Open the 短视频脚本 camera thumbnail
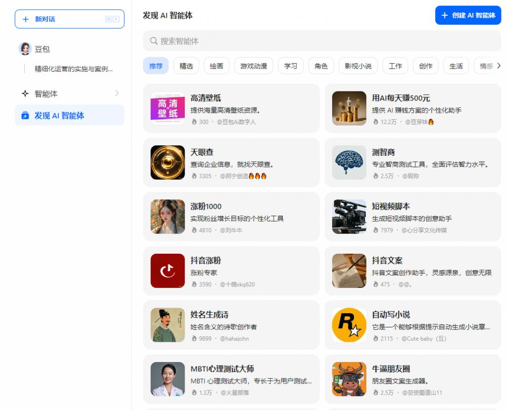 click(349, 217)
